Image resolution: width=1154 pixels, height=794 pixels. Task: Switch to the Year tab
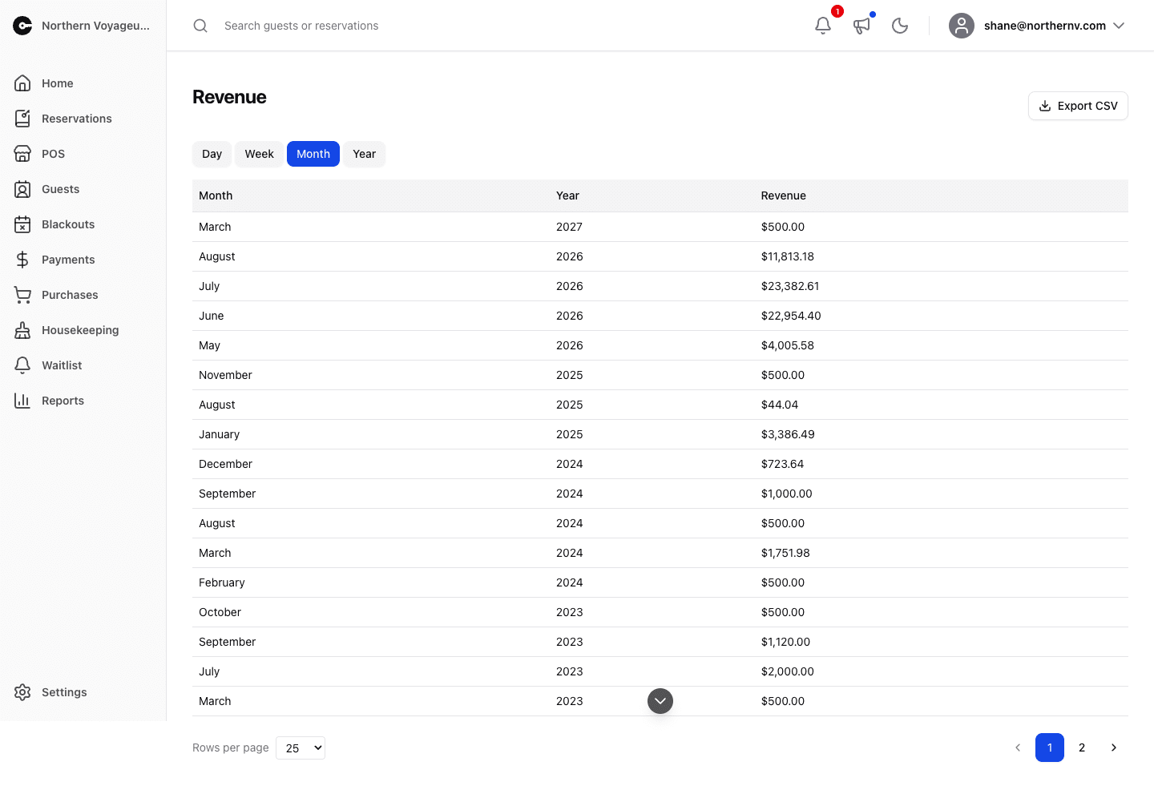point(364,154)
